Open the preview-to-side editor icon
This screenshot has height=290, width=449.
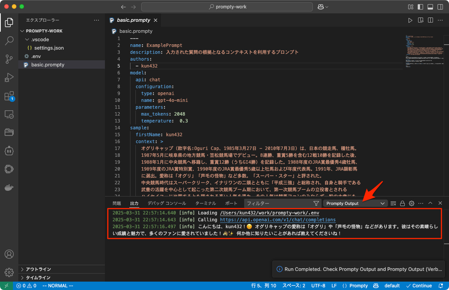[420, 20]
